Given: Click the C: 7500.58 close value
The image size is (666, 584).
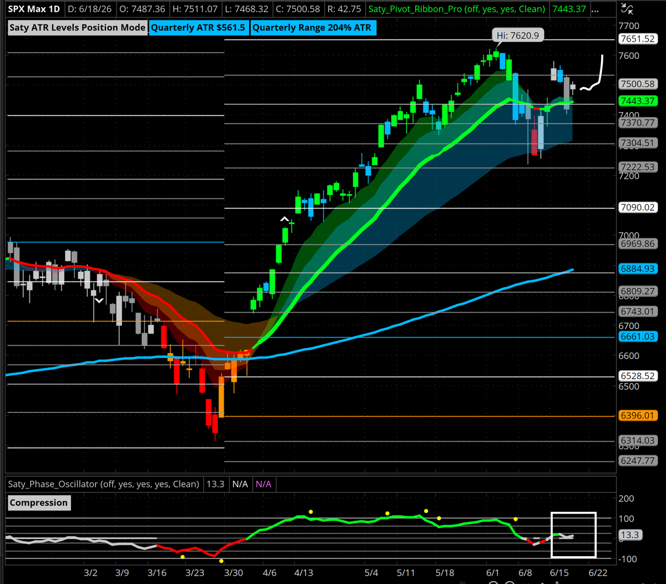Looking at the screenshot, I should click(297, 9).
